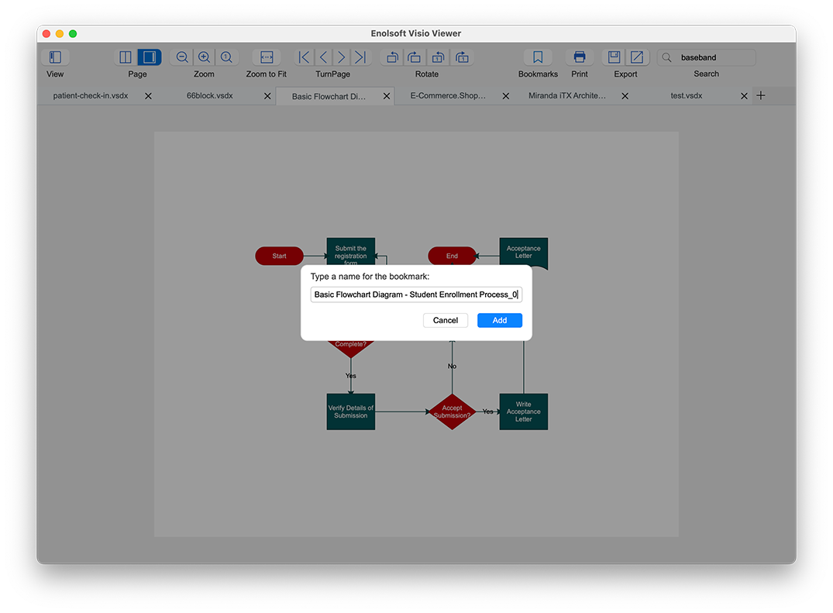Click the bookmark name text field
This screenshot has height=613, width=833.
point(416,294)
